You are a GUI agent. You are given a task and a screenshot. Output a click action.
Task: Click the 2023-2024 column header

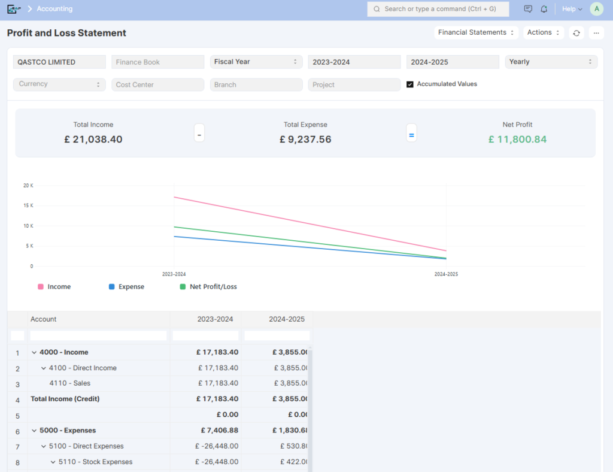click(x=206, y=319)
